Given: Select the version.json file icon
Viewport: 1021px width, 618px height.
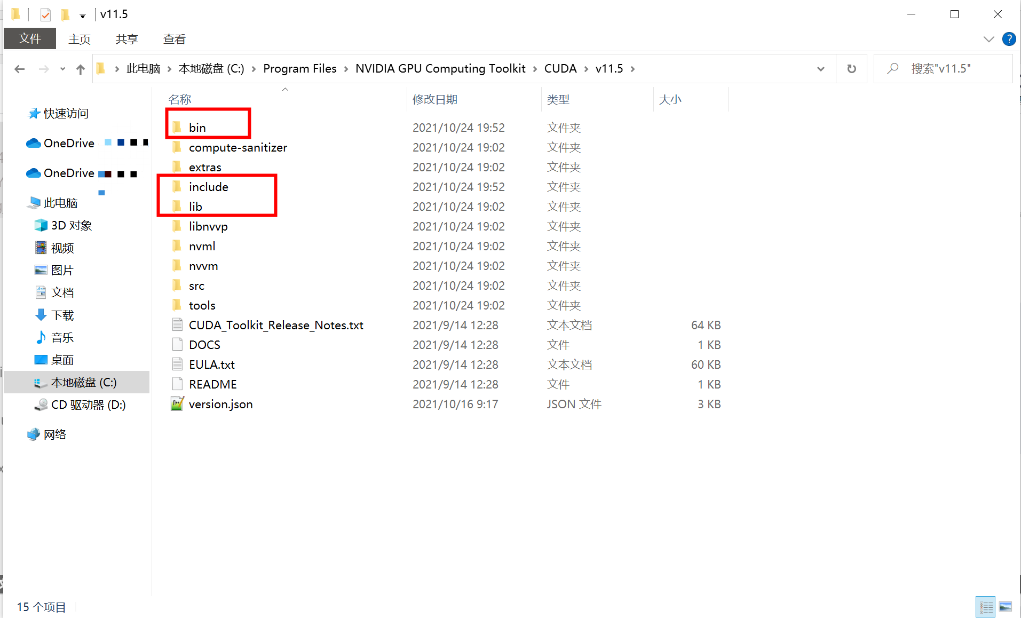Looking at the screenshot, I should coord(177,403).
